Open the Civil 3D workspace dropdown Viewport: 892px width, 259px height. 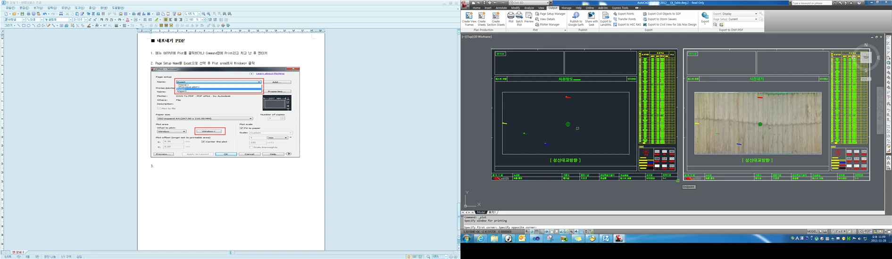(x=529, y=3)
